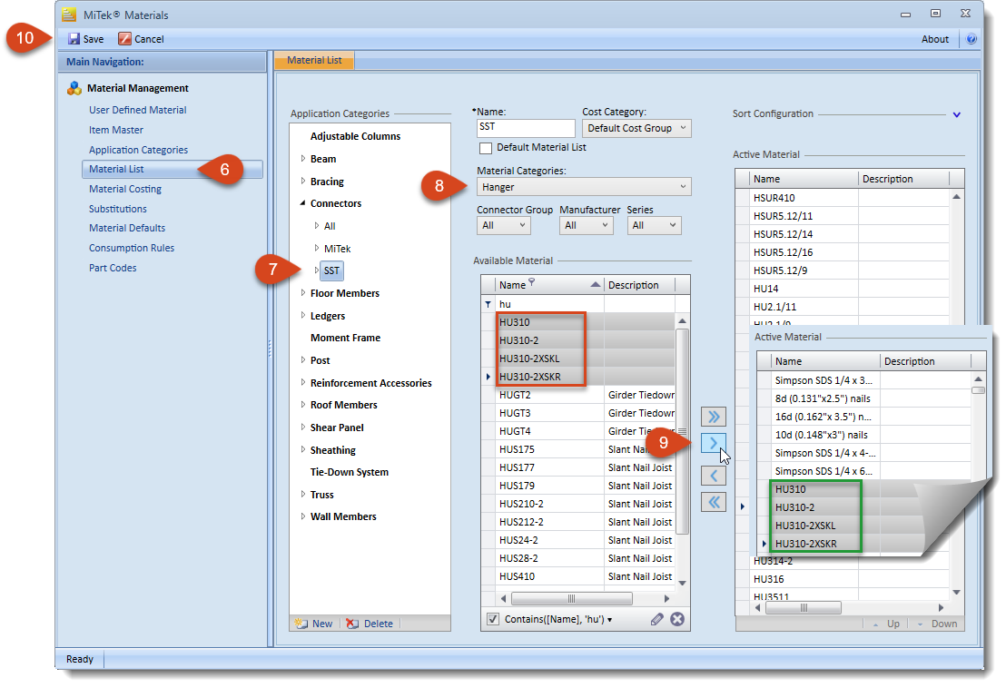Open the filter expression dropdown arrow
The height and width of the screenshot is (688, 1006).
point(609,620)
